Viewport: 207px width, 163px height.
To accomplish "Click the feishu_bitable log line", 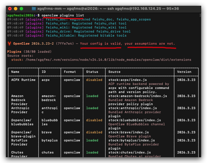I will (67, 35).
